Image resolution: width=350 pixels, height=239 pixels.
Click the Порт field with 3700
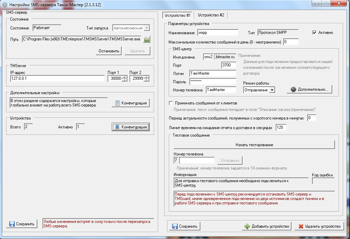[x=228, y=65]
